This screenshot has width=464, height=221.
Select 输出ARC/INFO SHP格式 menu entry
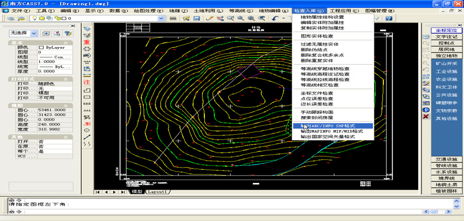(333, 126)
